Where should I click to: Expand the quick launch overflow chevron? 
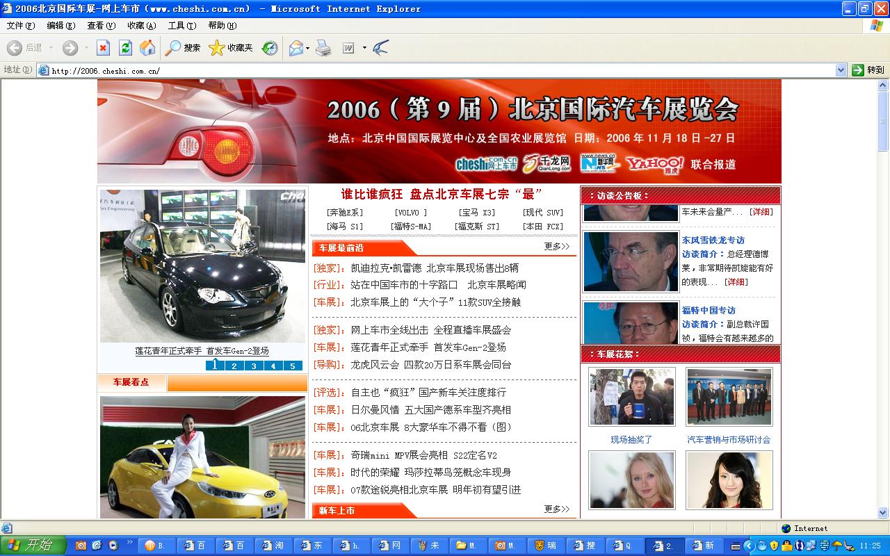click(129, 542)
